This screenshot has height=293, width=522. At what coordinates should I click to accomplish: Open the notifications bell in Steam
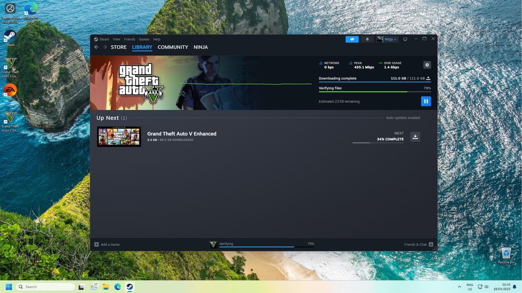click(367, 39)
